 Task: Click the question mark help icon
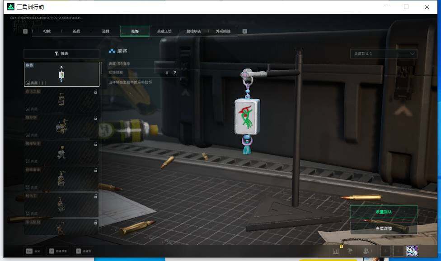point(175,73)
